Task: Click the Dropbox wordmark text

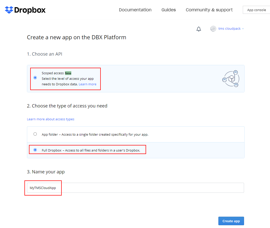Action: [x=30, y=10]
